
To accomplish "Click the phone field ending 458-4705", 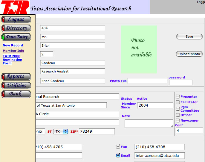I will click(x=59, y=147).
